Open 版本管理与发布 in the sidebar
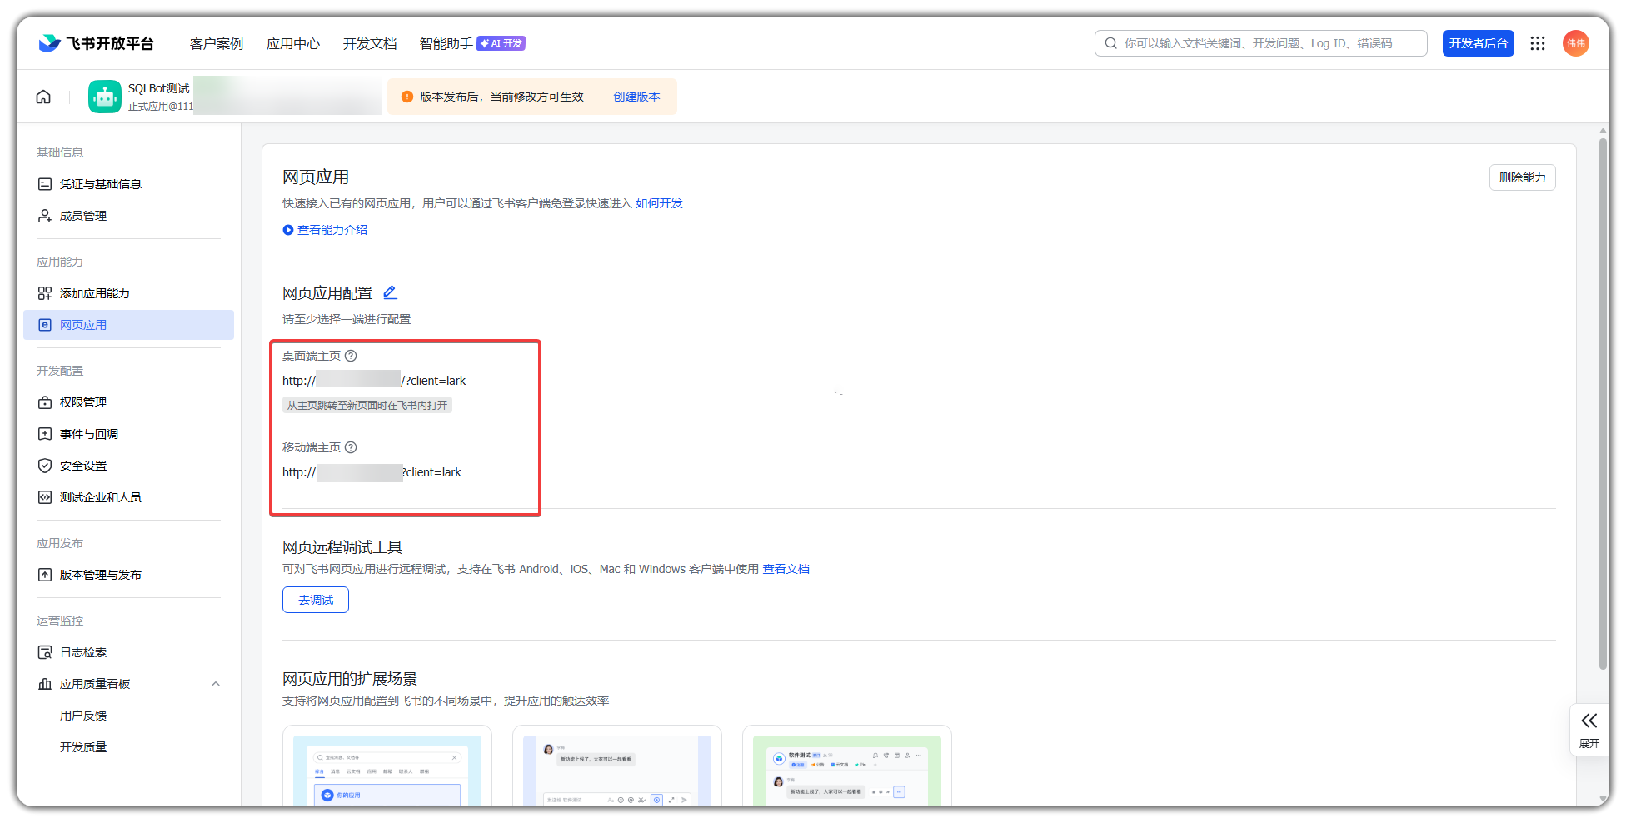 coord(100,575)
